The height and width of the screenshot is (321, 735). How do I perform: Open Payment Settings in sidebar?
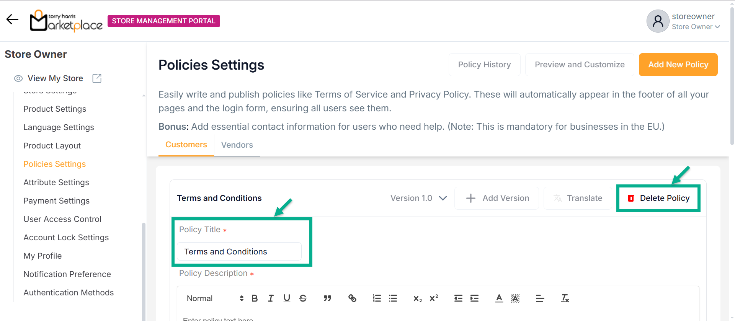[x=56, y=201]
